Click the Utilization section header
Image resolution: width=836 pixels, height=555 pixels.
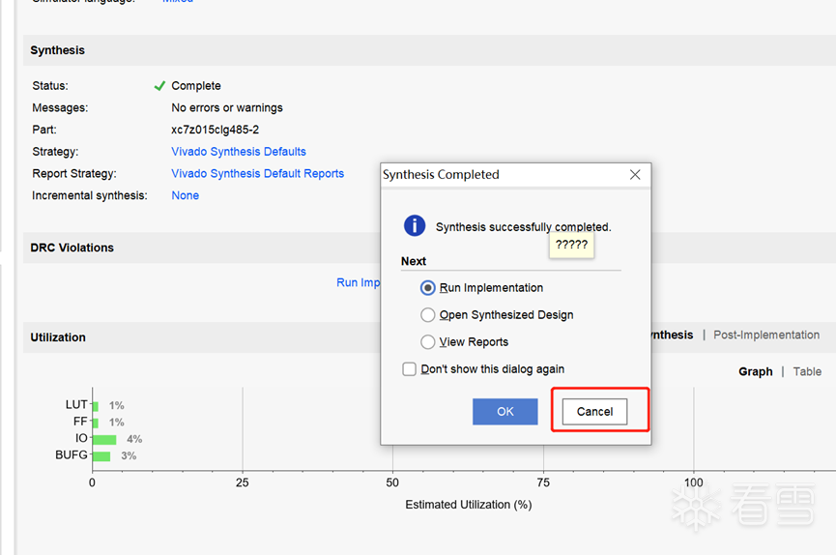[58, 337]
